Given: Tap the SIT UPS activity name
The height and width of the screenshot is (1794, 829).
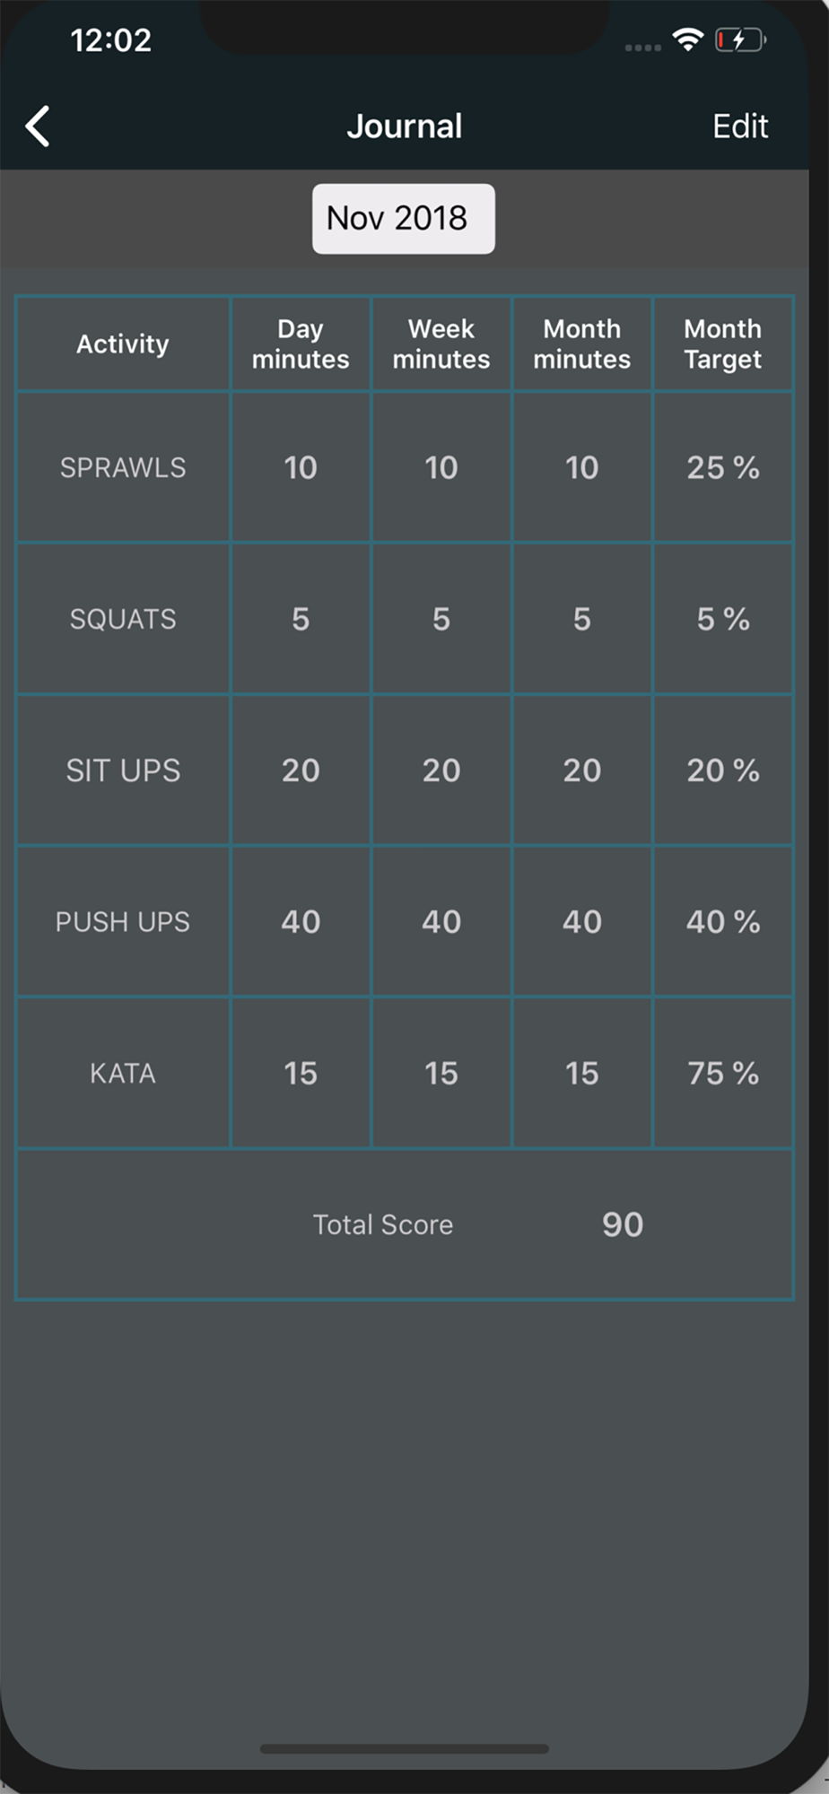Looking at the screenshot, I should point(123,771).
